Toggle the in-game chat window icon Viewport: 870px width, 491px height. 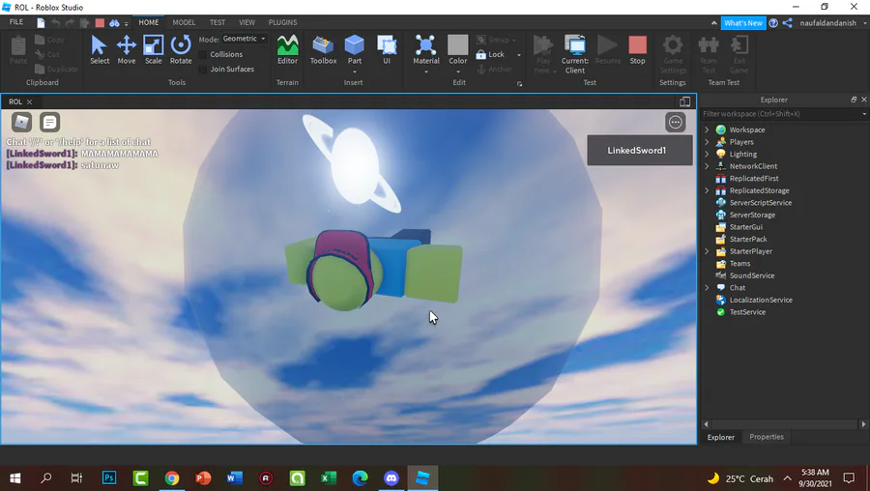49,122
